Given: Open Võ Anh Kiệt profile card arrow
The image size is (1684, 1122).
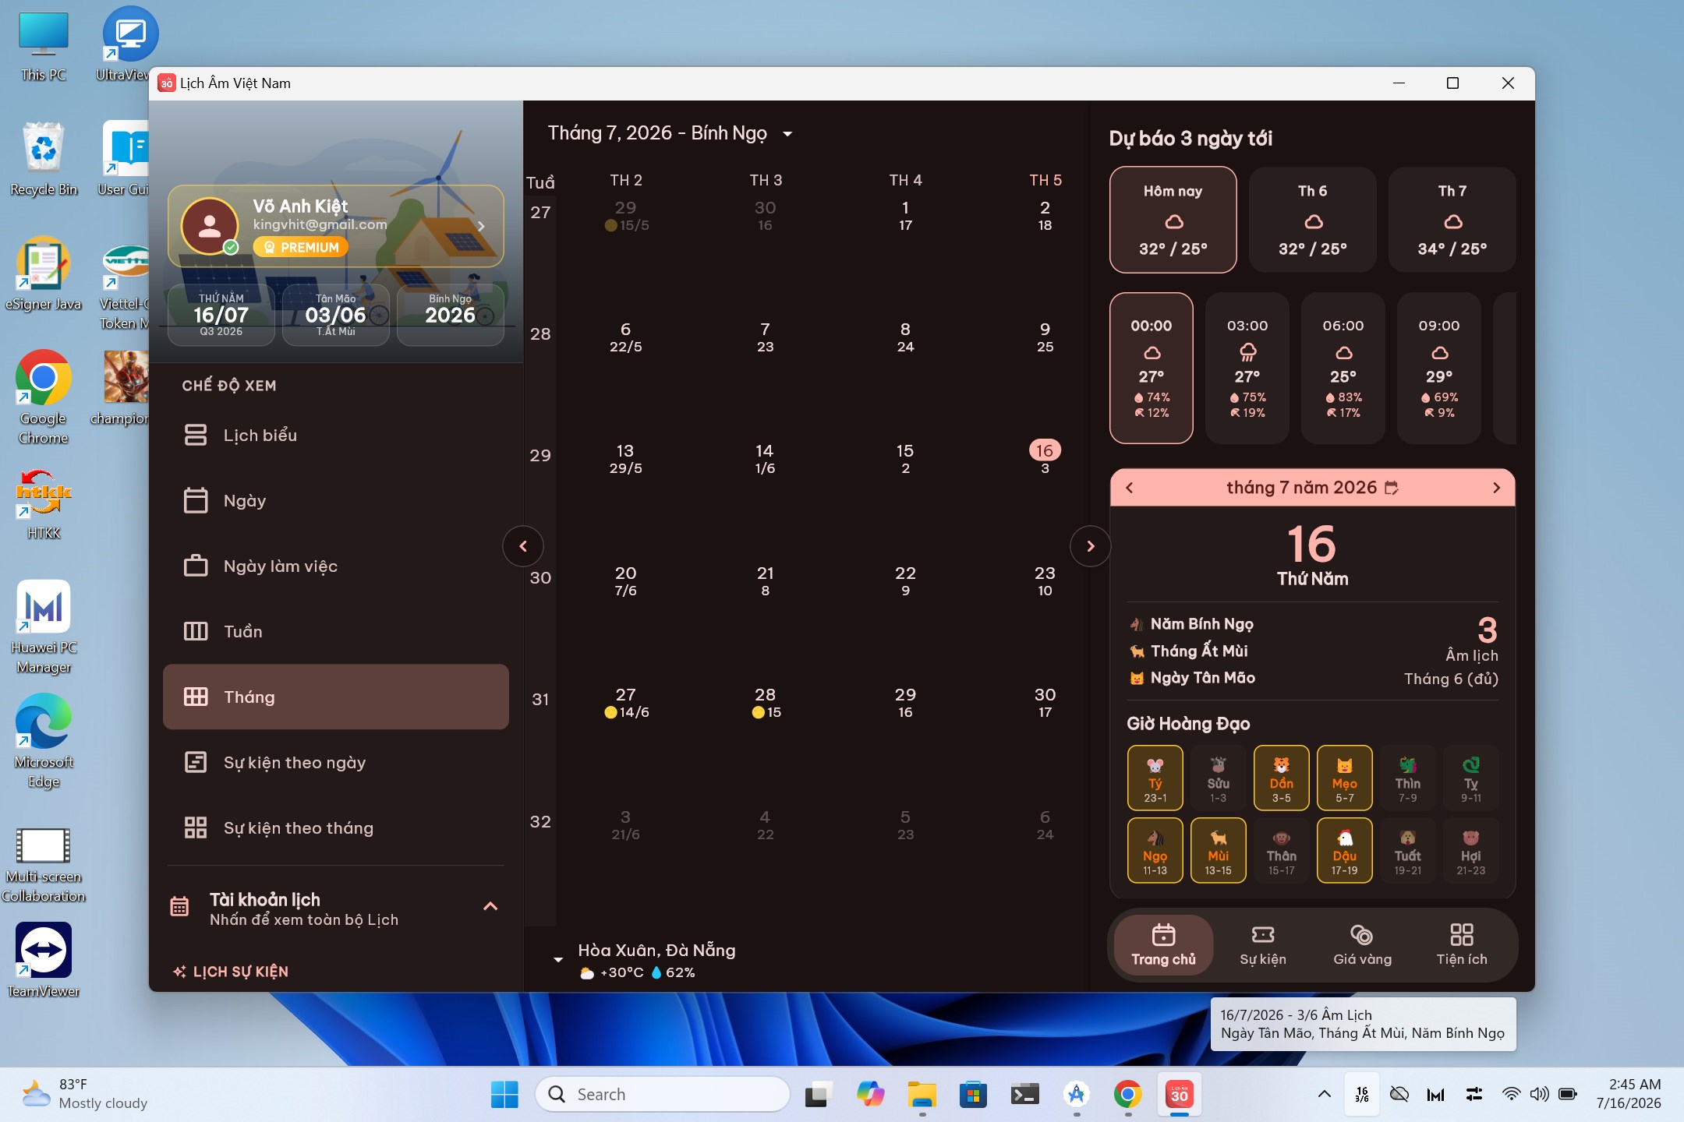Looking at the screenshot, I should [481, 226].
